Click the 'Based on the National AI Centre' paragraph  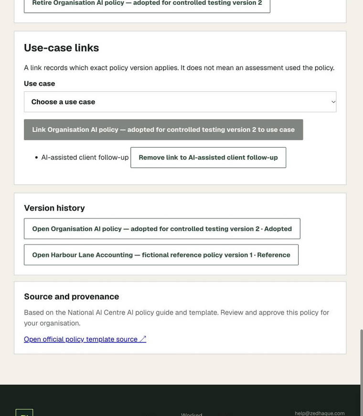(x=176, y=318)
